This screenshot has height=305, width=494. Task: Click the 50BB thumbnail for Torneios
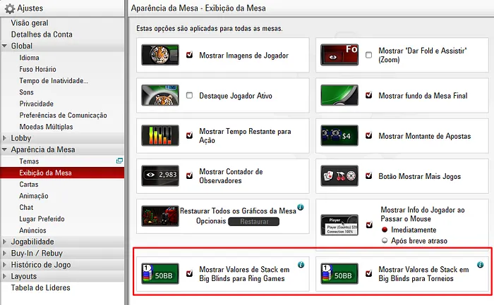point(339,273)
